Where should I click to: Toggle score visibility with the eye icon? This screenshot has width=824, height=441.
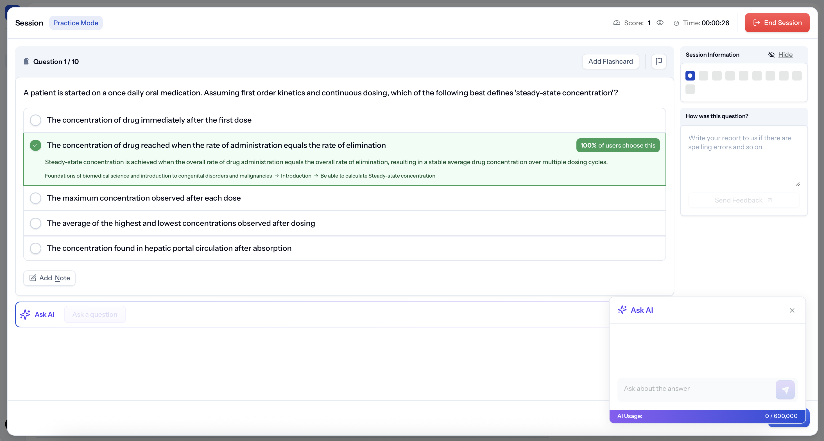coord(660,23)
